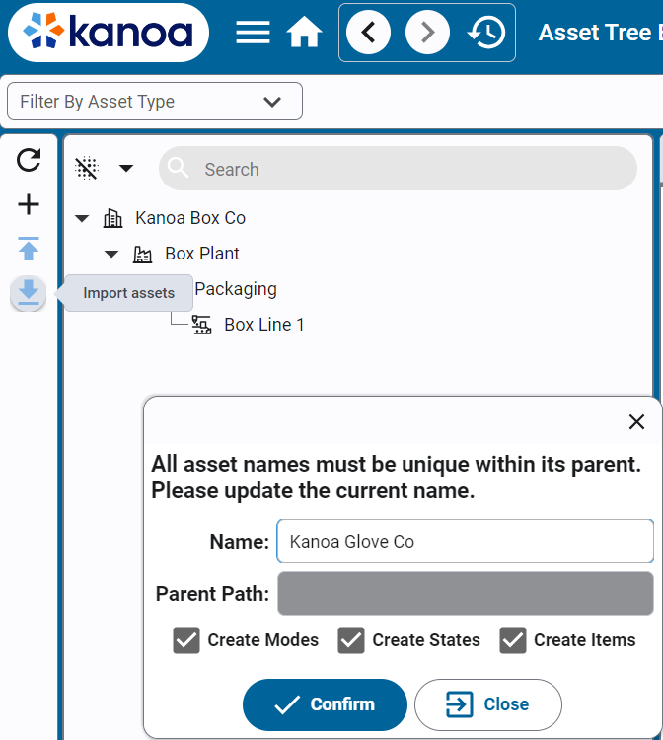Toggle the Create Modes checkbox
663x740 pixels.
click(x=186, y=640)
